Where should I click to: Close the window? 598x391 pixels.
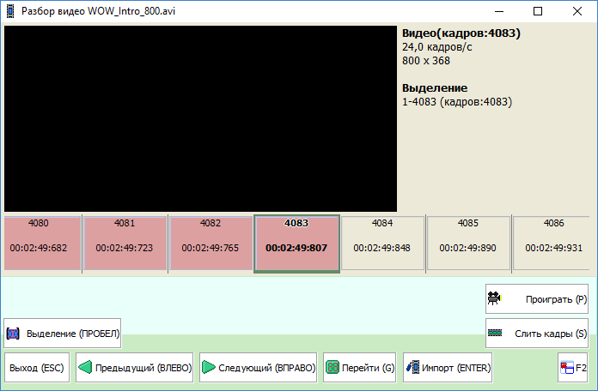(577, 11)
